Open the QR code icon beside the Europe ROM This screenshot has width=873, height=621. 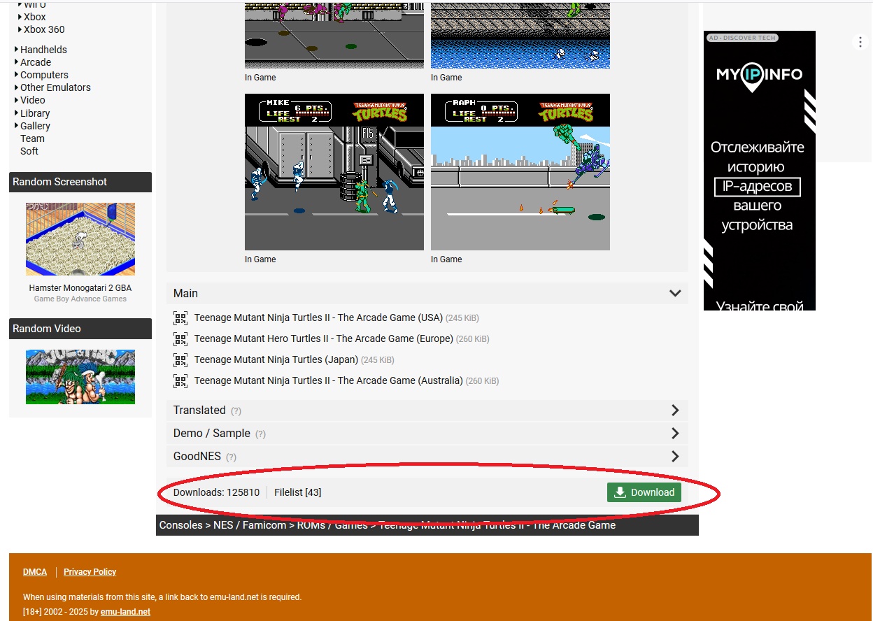(180, 339)
